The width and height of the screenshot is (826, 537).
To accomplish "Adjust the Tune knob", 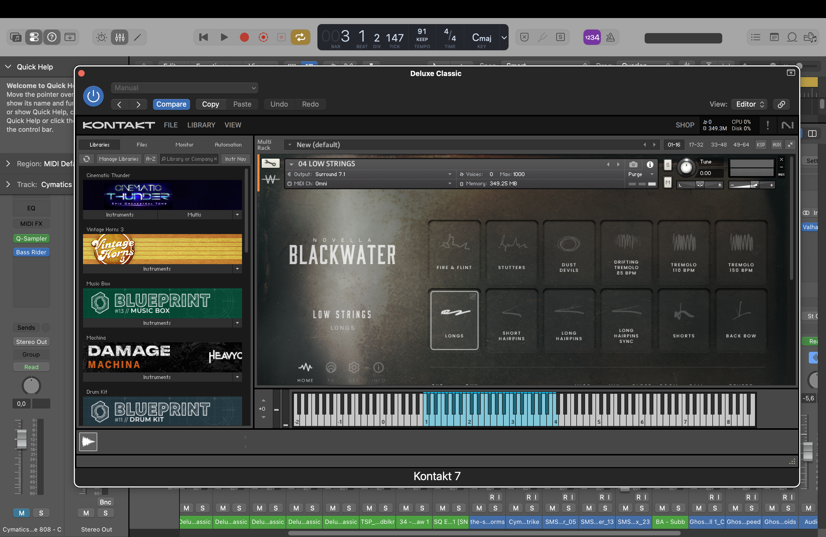I will (x=686, y=167).
